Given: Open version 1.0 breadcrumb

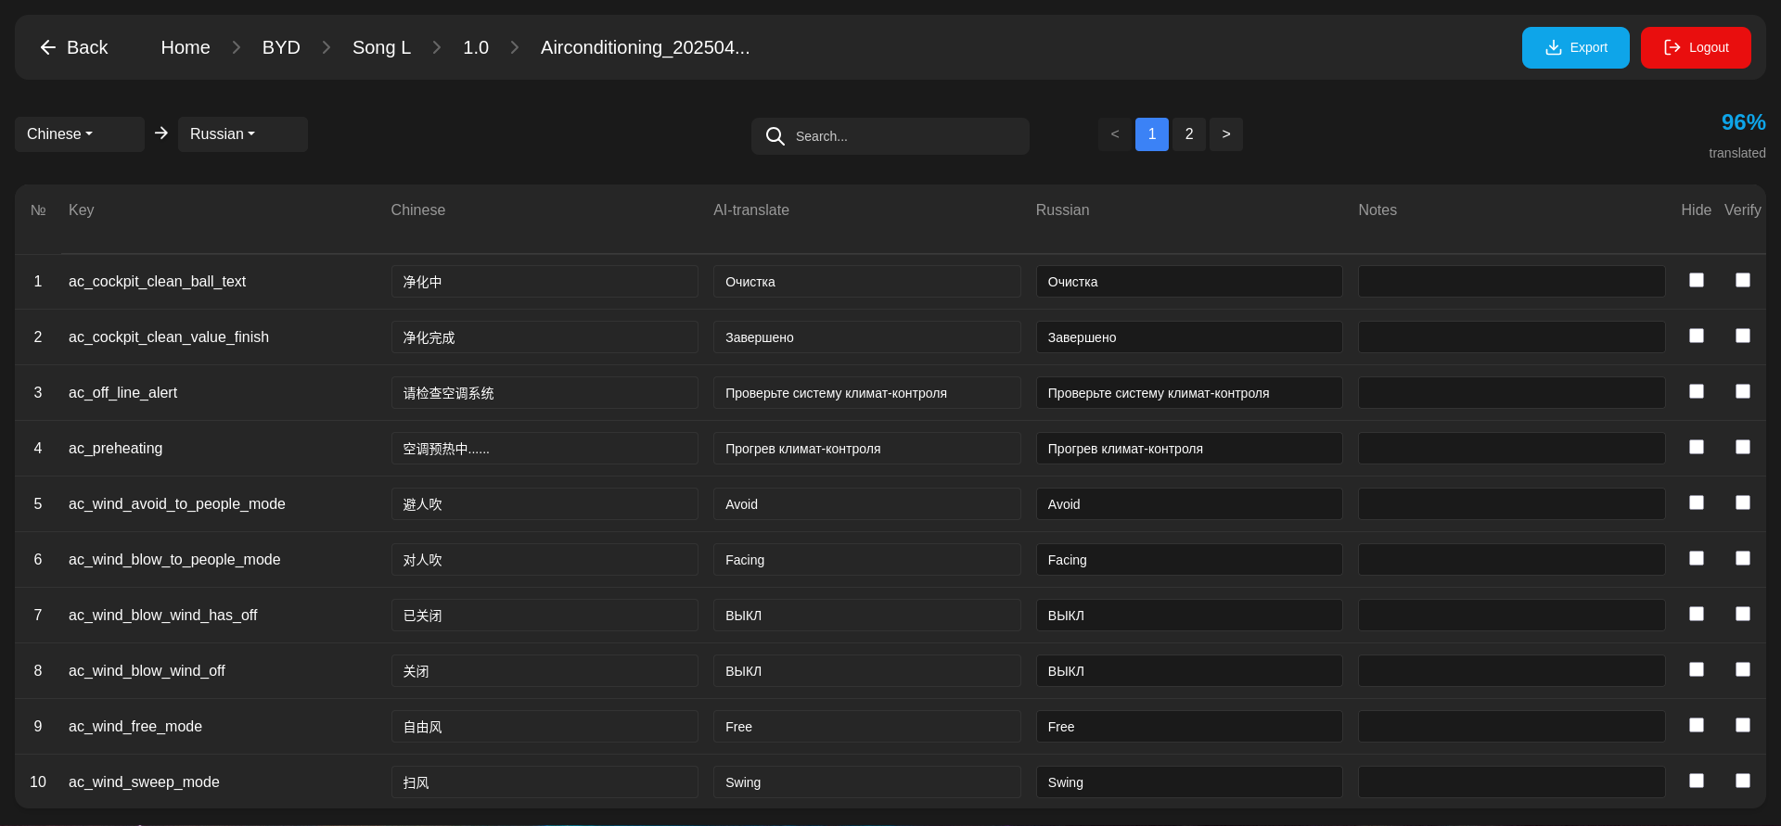Looking at the screenshot, I should click(476, 47).
